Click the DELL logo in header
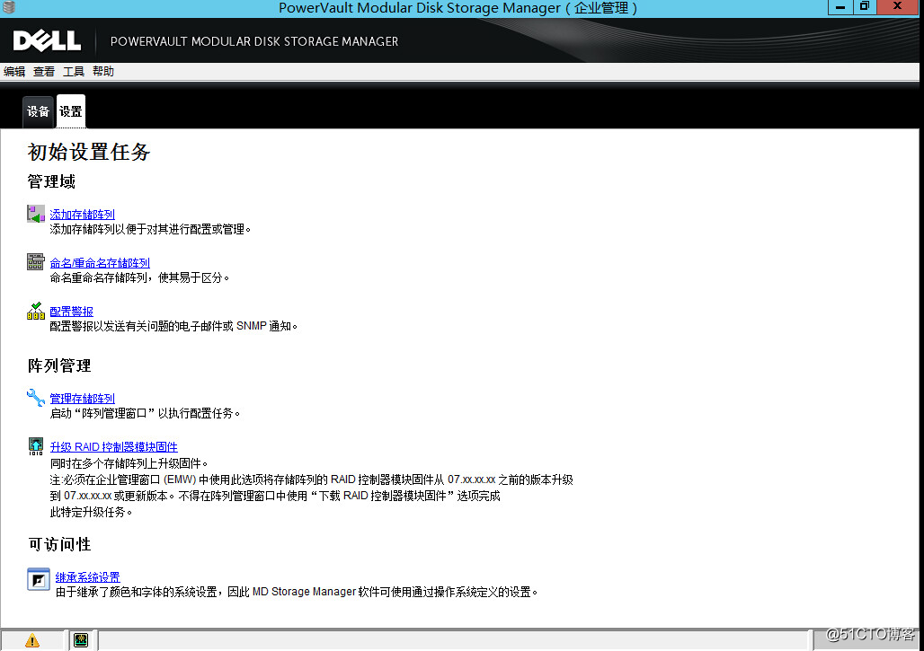This screenshot has height=651, width=924. tap(47, 40)
